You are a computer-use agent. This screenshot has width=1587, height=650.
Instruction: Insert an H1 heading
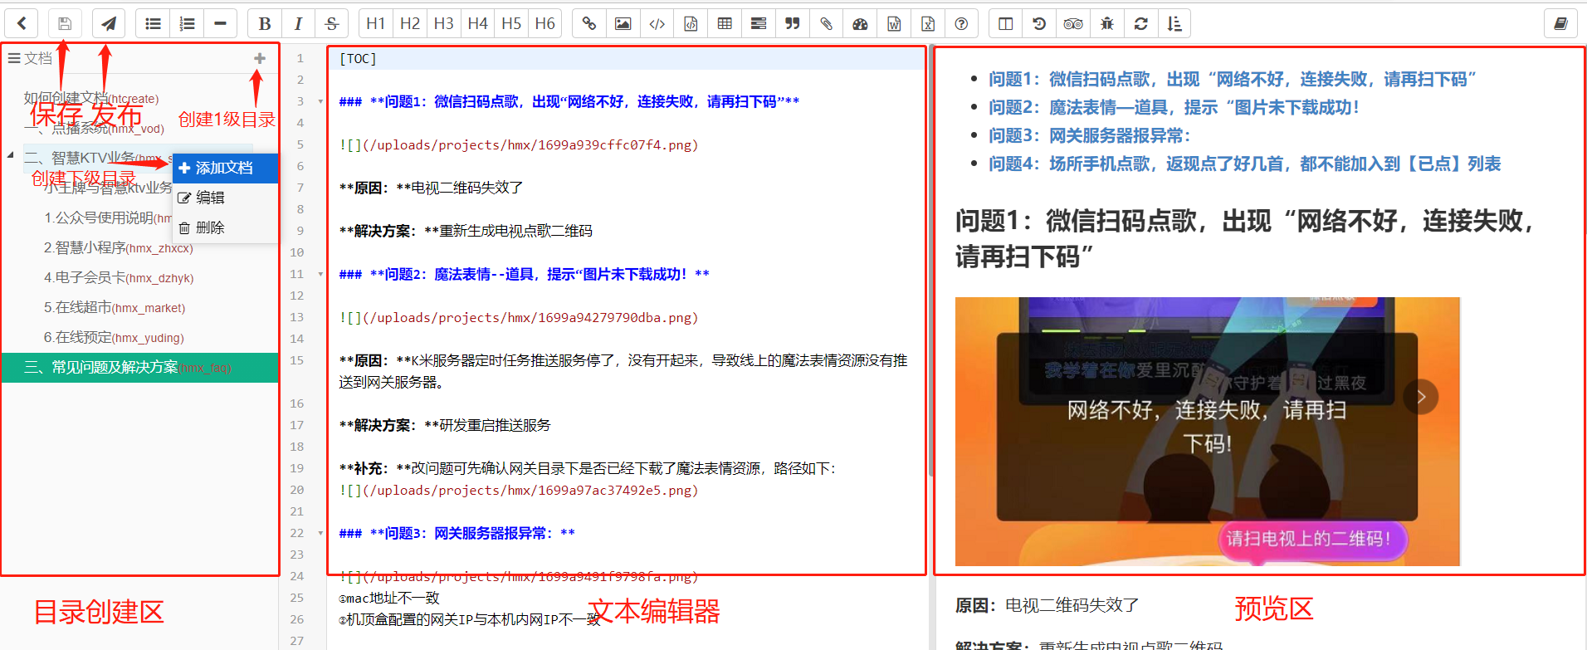coord(376,23)
